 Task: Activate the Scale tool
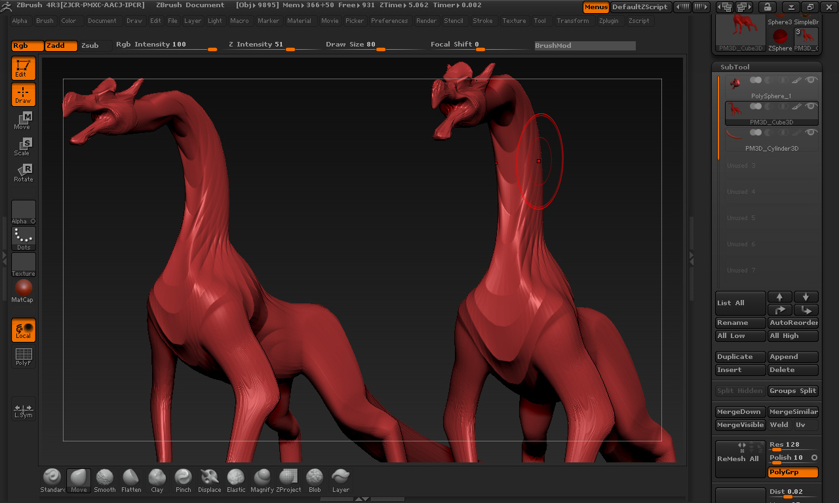click(23, 147)
